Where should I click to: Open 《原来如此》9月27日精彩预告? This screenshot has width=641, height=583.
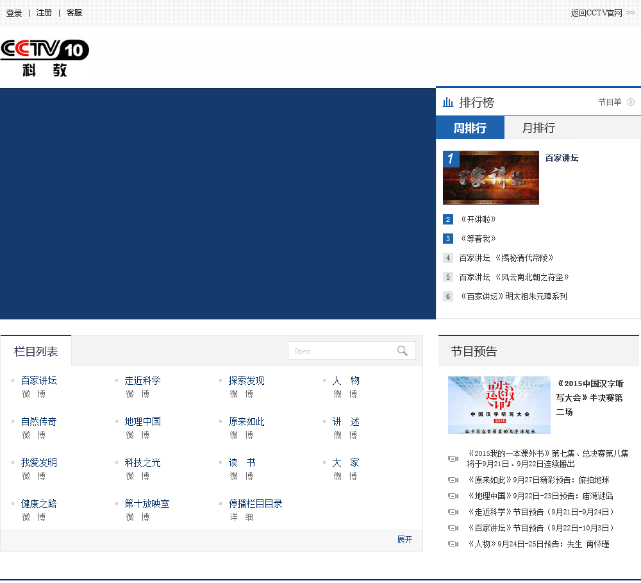click(x=538, y=480)
